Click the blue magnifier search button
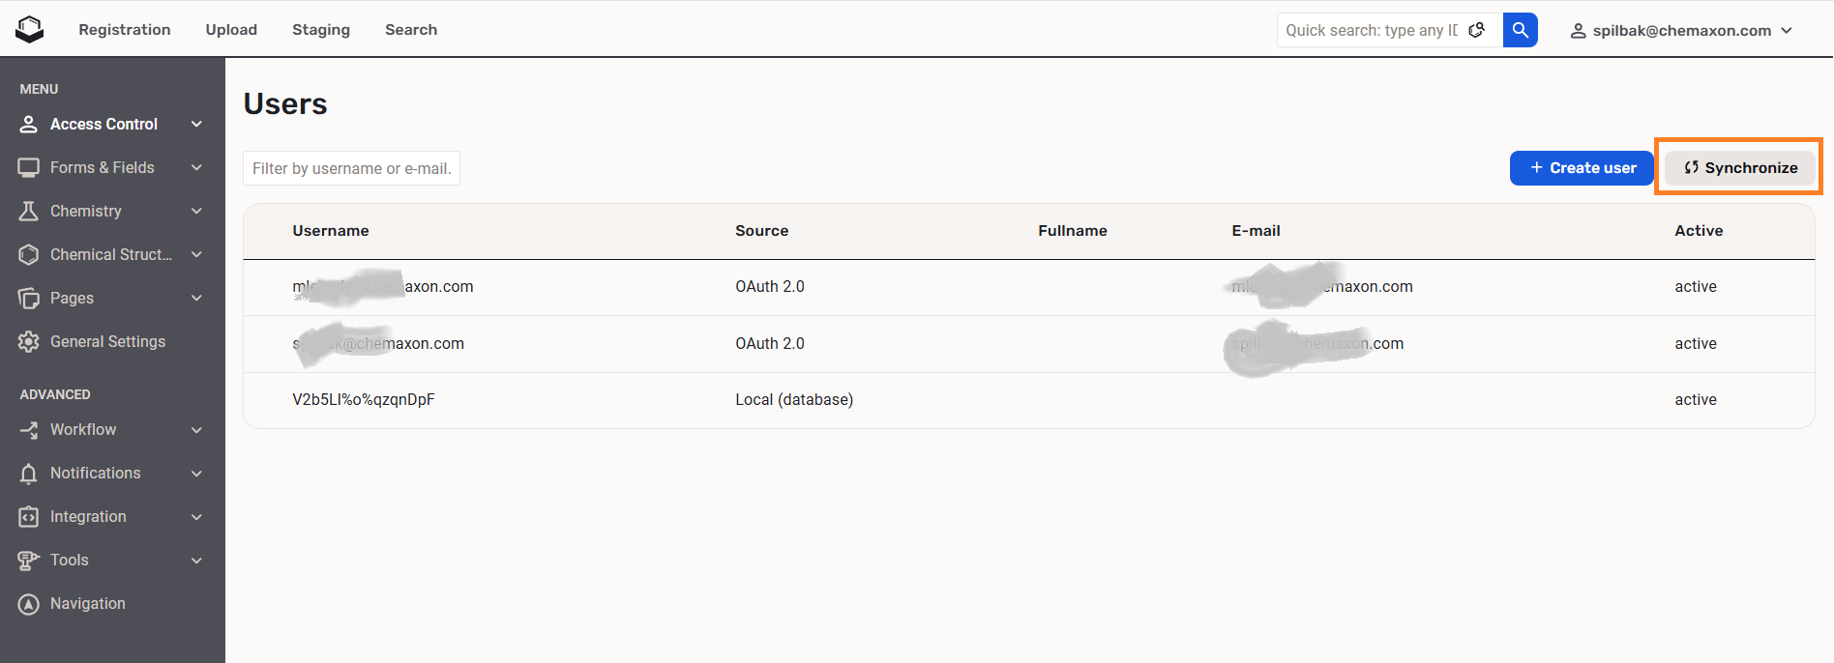Viewport: 1834px width, 663px height. [1520, 30]
